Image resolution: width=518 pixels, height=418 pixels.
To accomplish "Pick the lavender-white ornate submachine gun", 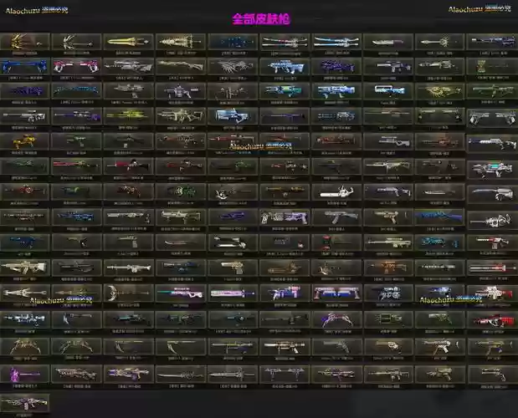I will 285,217.
